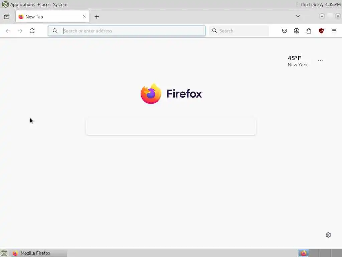Open the Places menu
Screen dimensions: 342x257
44,4
